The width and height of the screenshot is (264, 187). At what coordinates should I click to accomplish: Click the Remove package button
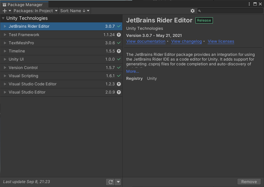point(249,182)
